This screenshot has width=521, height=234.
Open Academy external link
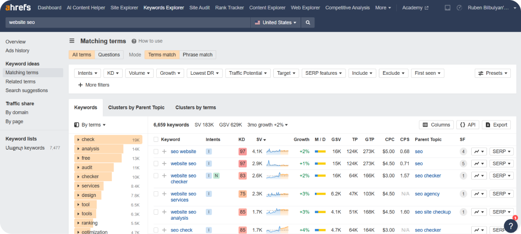tap(415, 8)
